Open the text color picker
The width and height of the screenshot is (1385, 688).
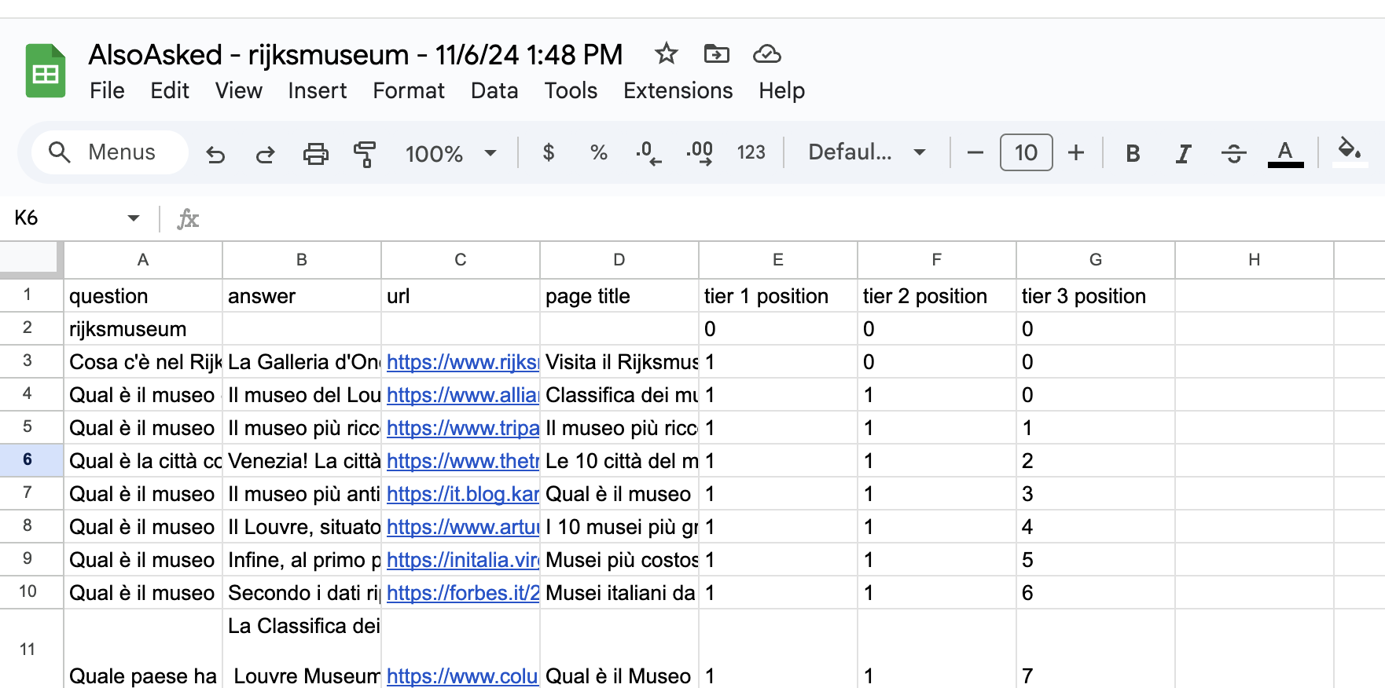1285,153
